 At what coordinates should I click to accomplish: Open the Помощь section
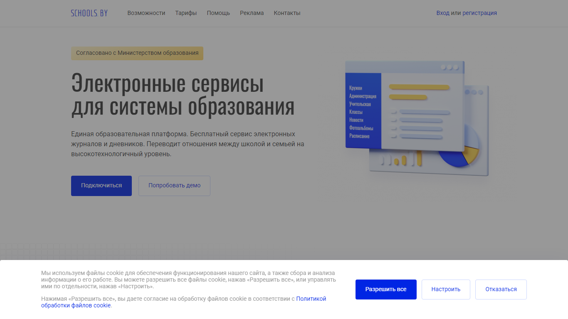[x=218, y=13]
